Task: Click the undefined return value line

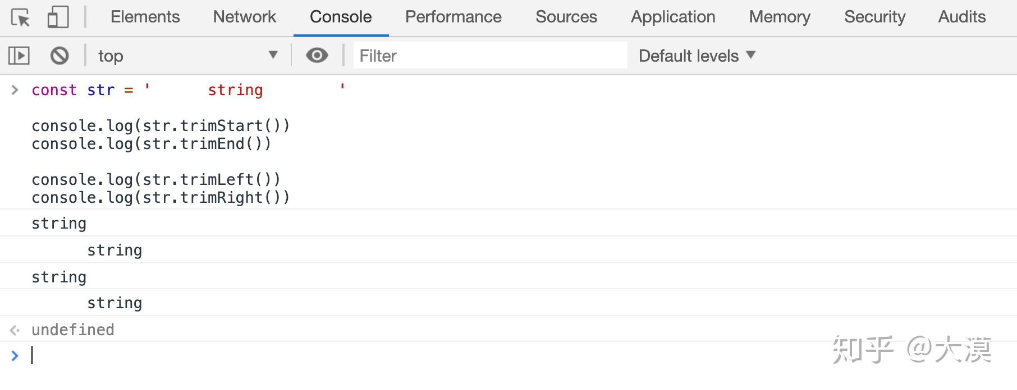Action: [73, 329]
